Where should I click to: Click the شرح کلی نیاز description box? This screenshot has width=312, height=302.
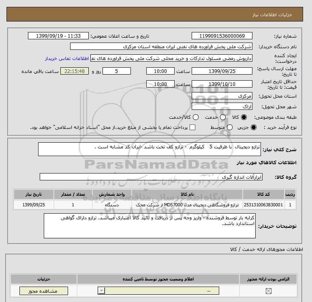(150, 149)
